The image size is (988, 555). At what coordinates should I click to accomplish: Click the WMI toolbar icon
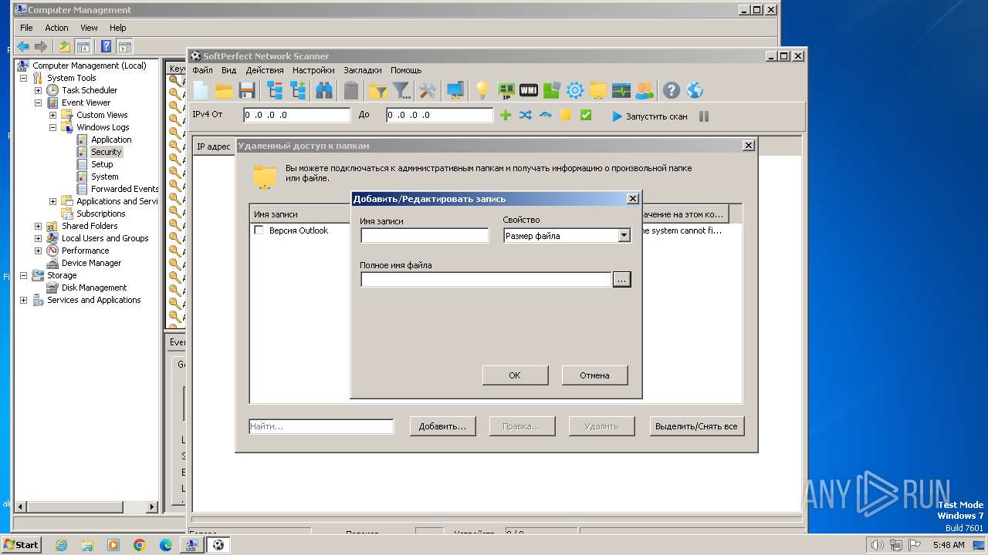tap(529, 91)
